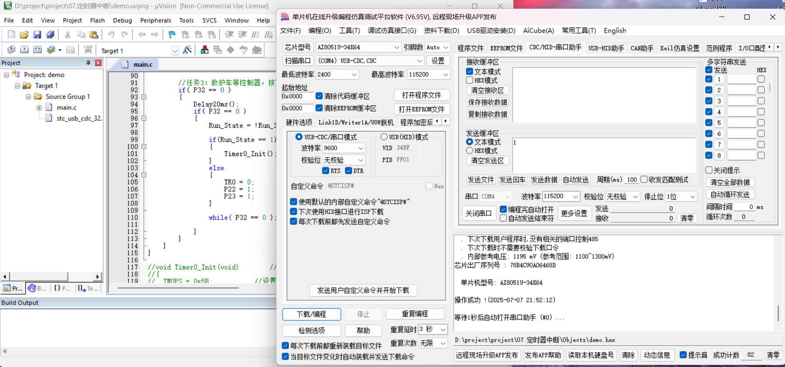Uncheck the DTR checkbox
The width and height of the screenshot is (785, 367).
point(348,170)
